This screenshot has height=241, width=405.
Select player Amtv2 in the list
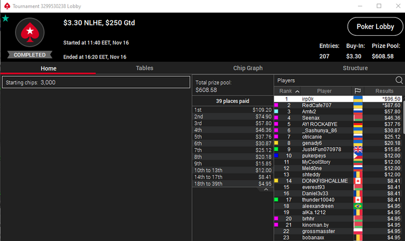(x=338, y=112)
